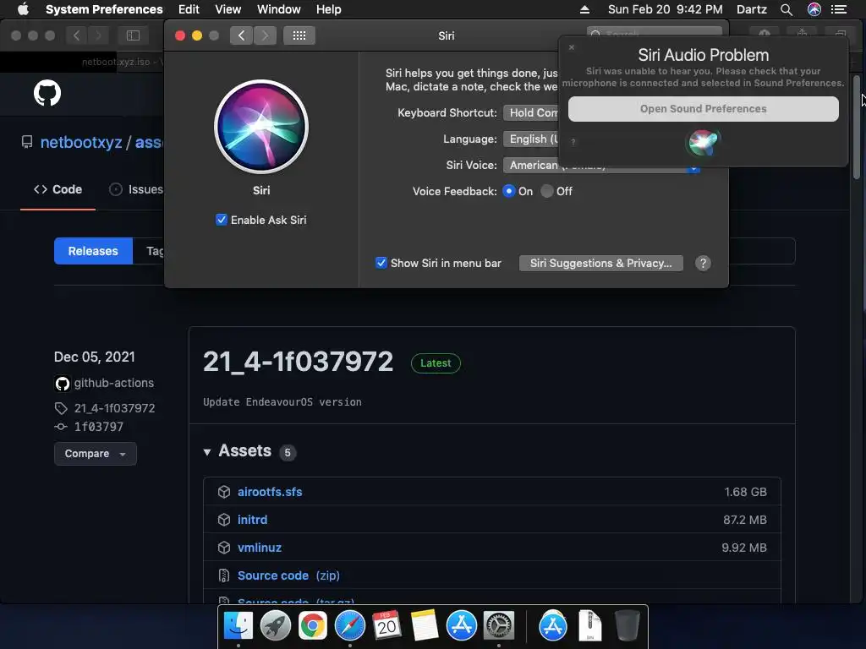
Task: Click the large Siri logo
Action: point(261,127)
